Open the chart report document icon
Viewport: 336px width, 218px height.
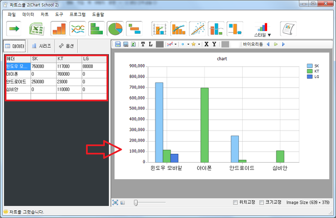pyautogui.click(x=288, y=29)
